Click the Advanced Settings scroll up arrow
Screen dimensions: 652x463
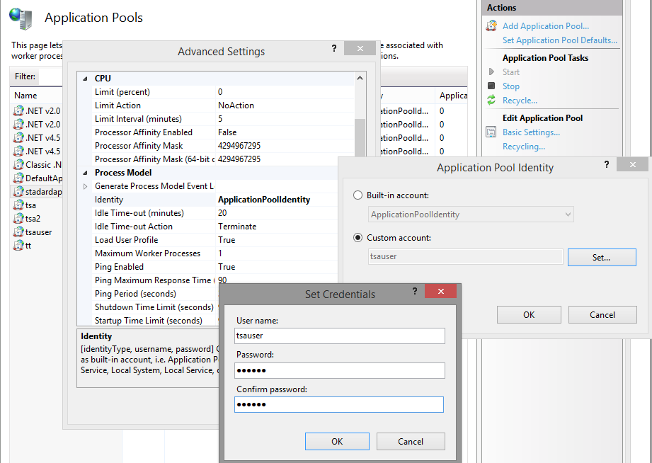(x=360, y=78)
